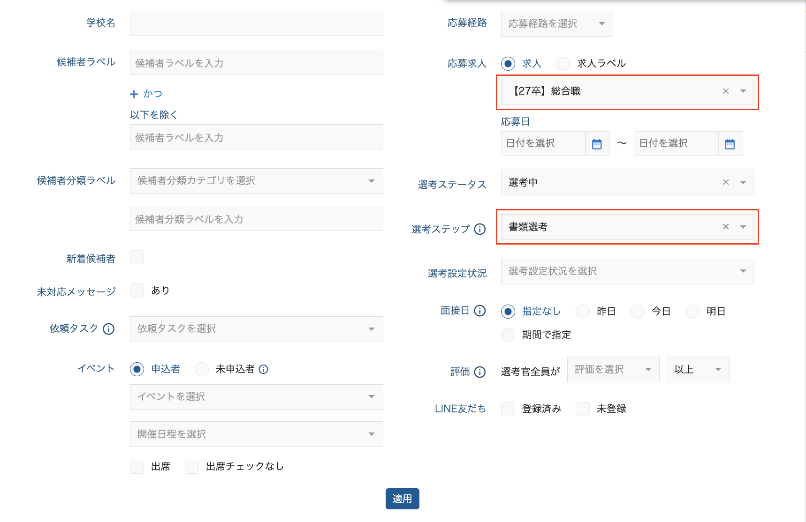Select 今日 for interview date
This screenshot has width=806, height=522.
coord(637,312)
